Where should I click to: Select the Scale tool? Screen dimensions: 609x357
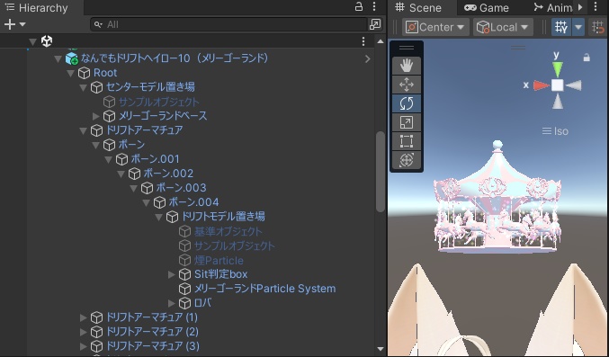tap(407, 122)
